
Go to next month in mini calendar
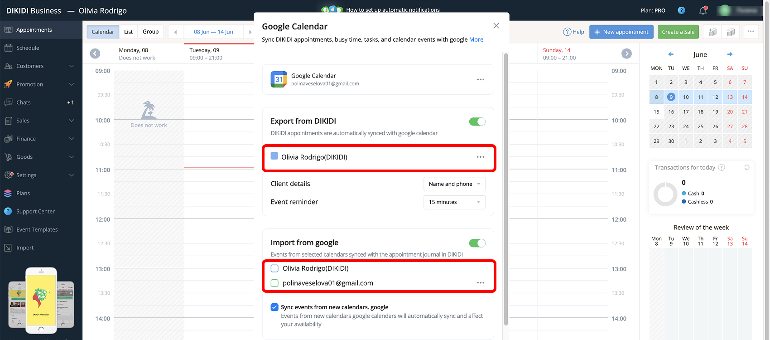(x=730, y=54)
